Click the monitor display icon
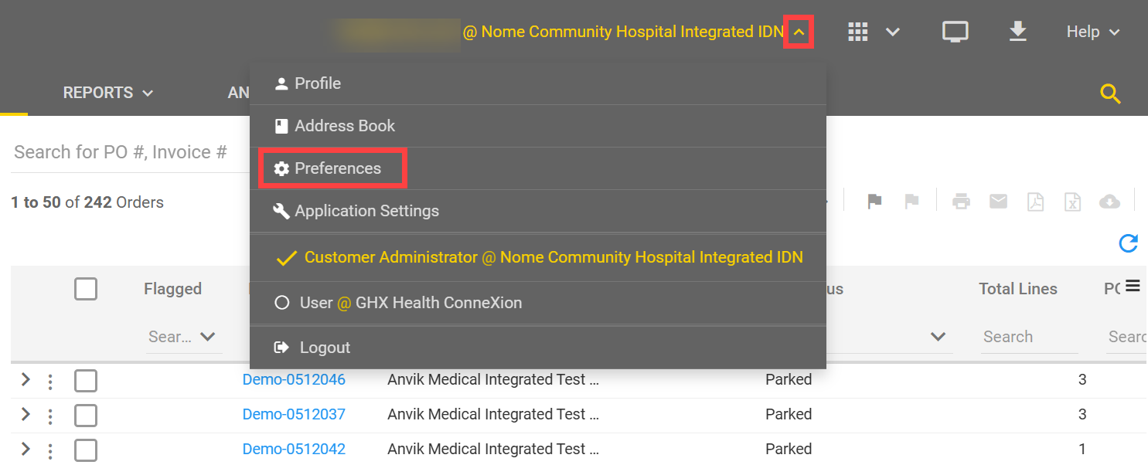Viewport: 1148px width, 465px height. pyautogui.click(x=956, y=32)
